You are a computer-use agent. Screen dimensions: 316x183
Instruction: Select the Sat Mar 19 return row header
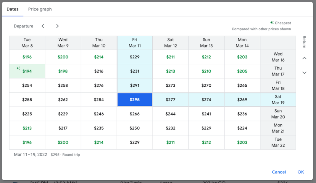pos(278,100)
